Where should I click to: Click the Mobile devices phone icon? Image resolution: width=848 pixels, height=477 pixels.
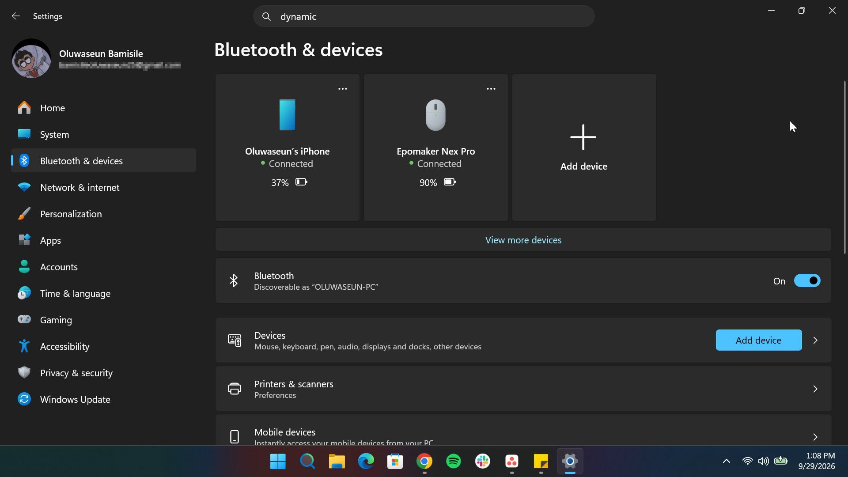235,437
